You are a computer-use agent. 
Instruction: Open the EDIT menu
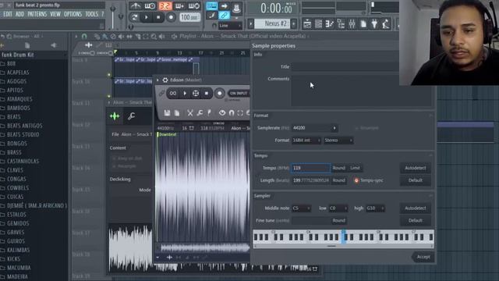(8, 14)
